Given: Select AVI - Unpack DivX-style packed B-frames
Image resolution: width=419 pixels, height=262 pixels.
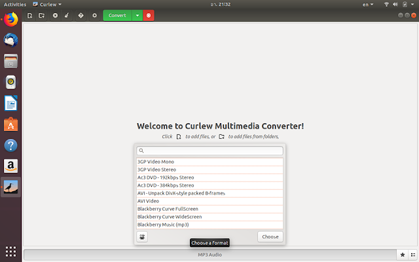Looking at the screenshot, I should pos(209,193).
